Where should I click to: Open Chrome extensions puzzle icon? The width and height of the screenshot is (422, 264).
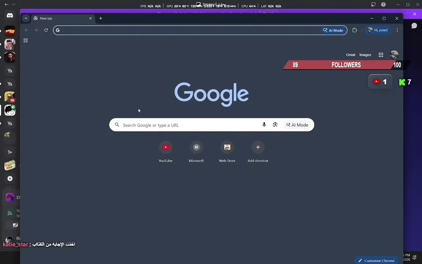355,30
